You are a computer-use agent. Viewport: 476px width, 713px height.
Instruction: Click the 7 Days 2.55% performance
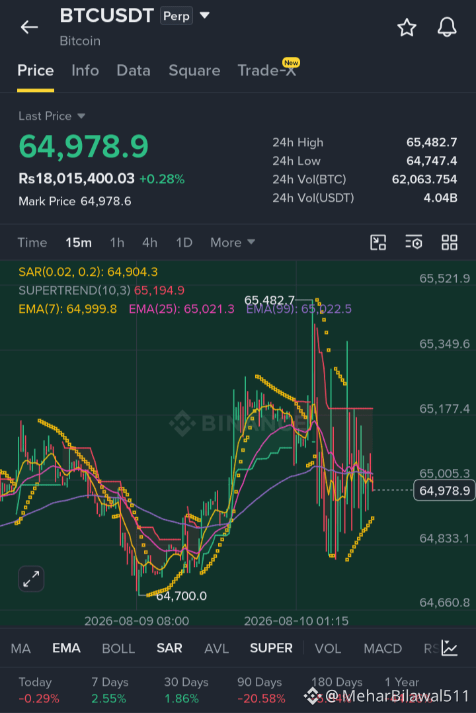coord(110,691)
